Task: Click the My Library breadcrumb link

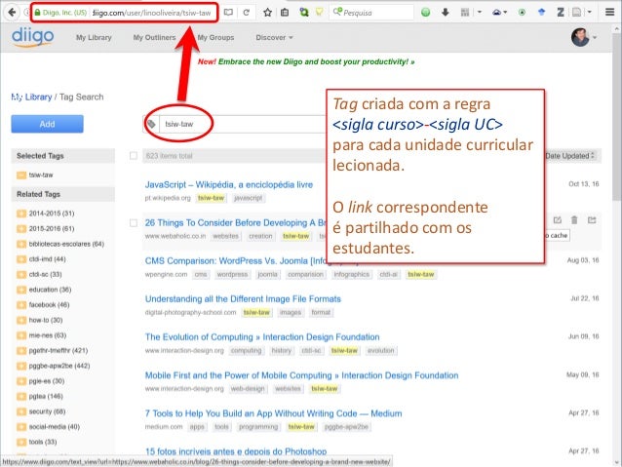Action: pyautogui.click(x=31, y=97)
